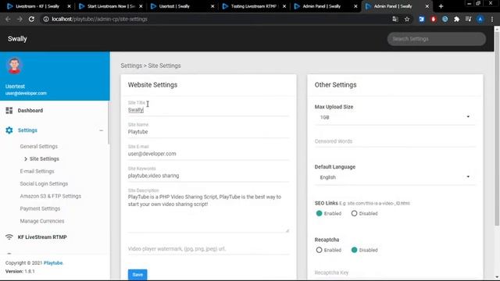Click the KF LiveStream RTMP wifi icon
Image resolution: width=500 pixels, height=281 pixels.
point(9,237)
